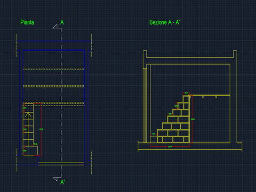Click the red vertical dimension beside plan staircase
The width and height of the screenshot is (256, 192).
[41, 129]
